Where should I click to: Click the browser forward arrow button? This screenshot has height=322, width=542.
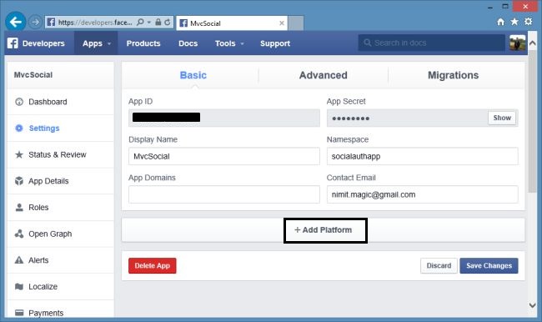35,23
